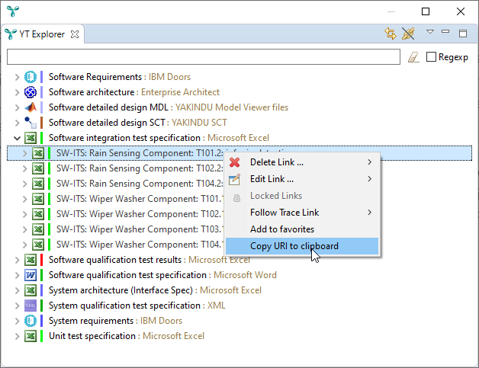
Task: Expand the System requirements node
Action: pyautogui.click(x=17, y=322)
